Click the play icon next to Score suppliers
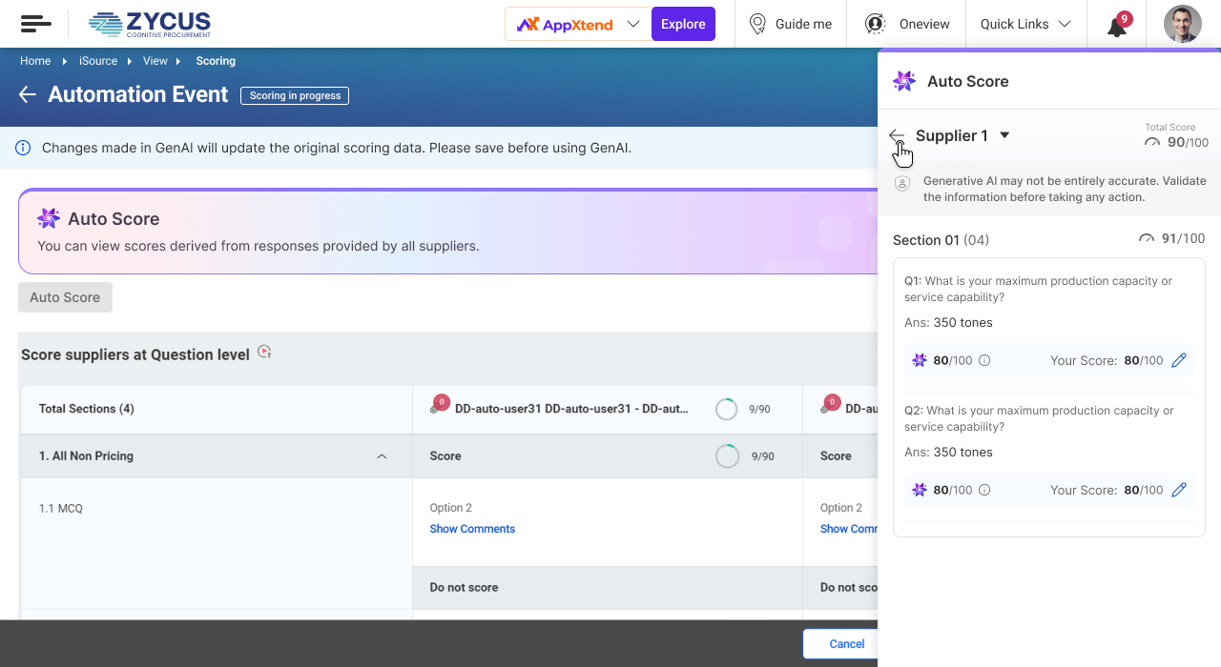The width and height of the screenshot is (1221, 667). (264, 353)
